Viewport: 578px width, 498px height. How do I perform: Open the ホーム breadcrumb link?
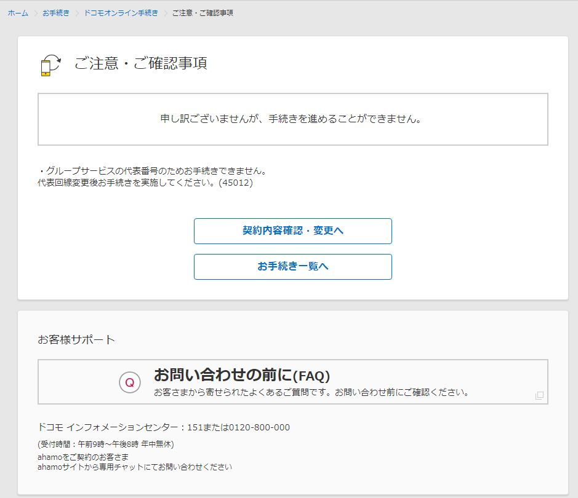pyautogui.click(x=18, y=13)
